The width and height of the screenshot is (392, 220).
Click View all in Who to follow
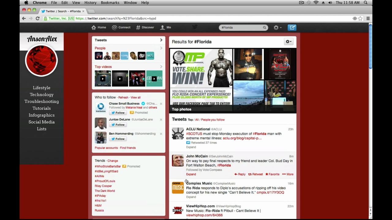click(136, 97)
